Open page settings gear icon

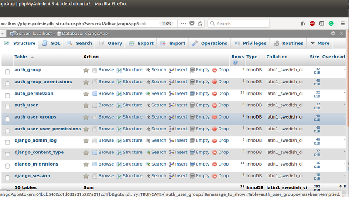333,34
